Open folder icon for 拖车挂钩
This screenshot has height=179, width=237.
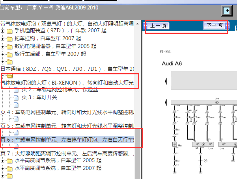pos(9,39)
